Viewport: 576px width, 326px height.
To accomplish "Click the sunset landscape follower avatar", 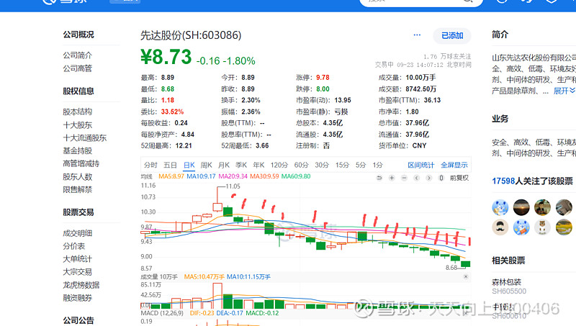I will pyautogui.click(x=521, y=207).
